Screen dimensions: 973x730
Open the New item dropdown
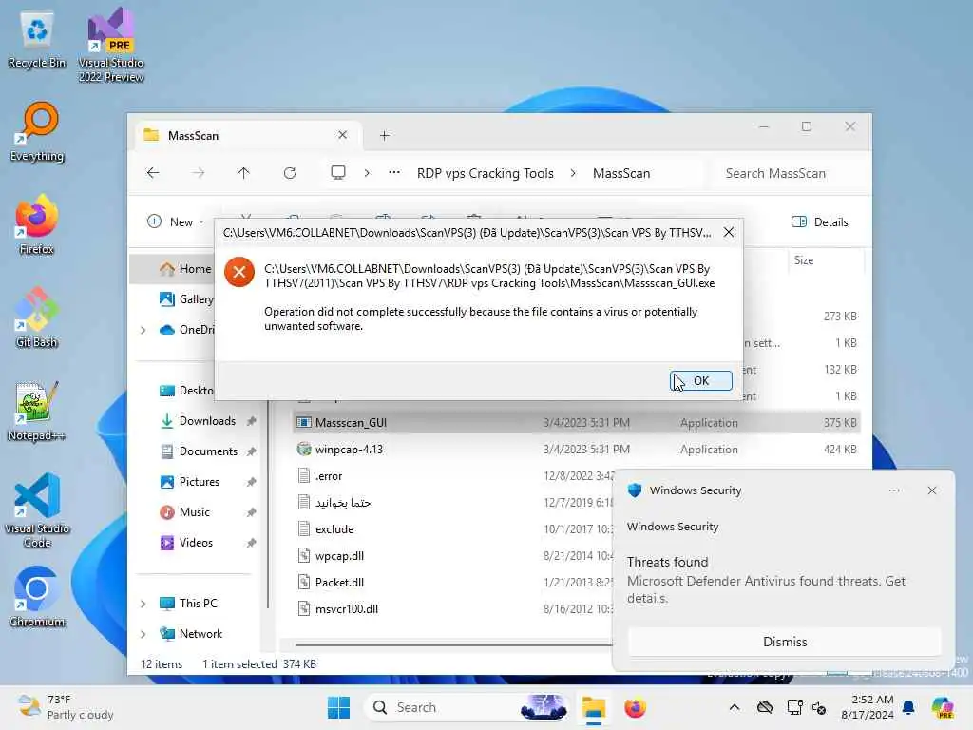pyautogui.click(x=176, y=221)
